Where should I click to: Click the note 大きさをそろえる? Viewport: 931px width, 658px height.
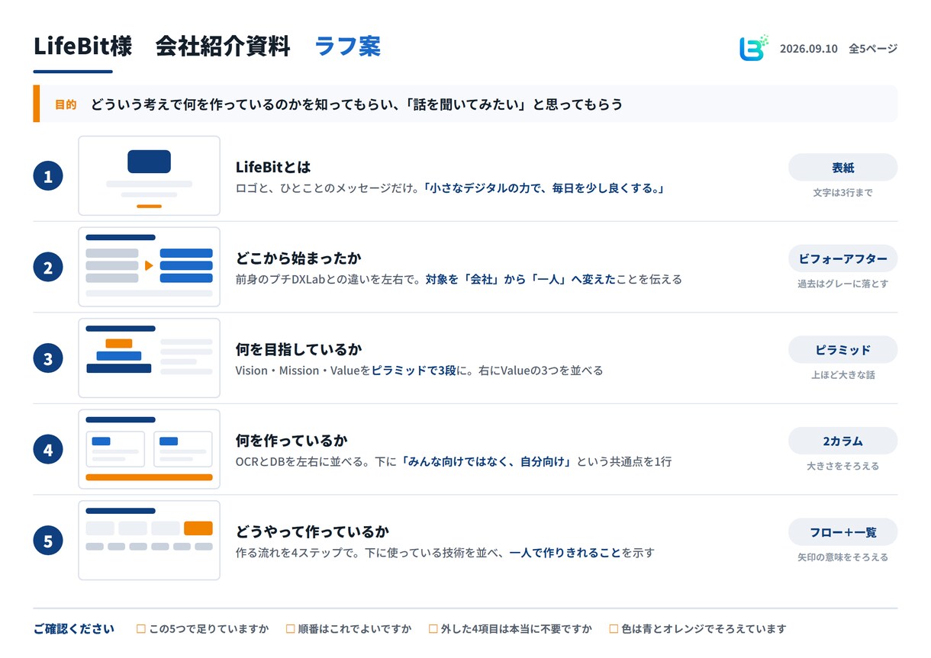pos(842,466)
